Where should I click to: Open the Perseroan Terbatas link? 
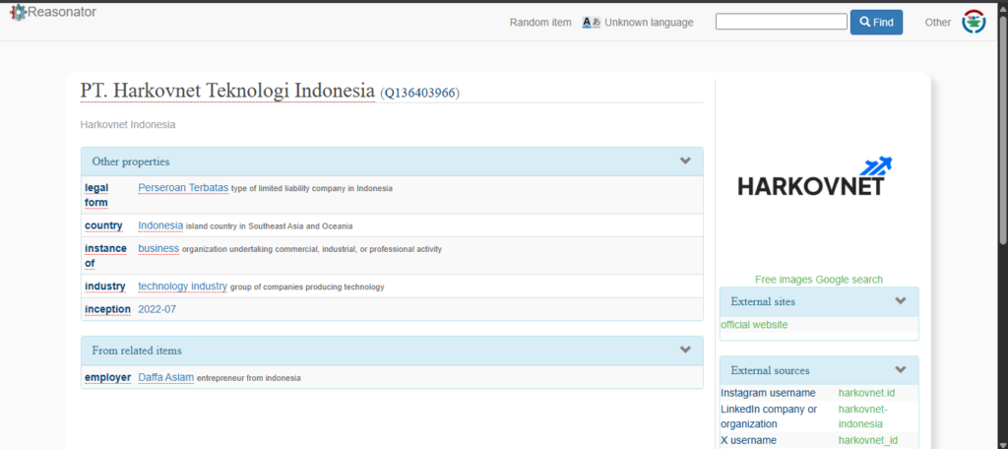(x=183, y=187)
